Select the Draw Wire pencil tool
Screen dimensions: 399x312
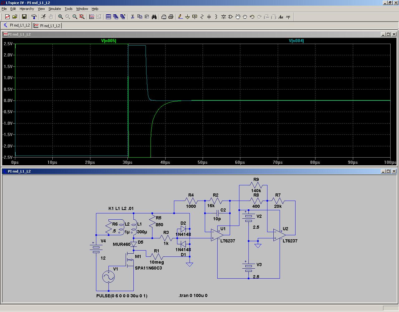click(180, 17)
